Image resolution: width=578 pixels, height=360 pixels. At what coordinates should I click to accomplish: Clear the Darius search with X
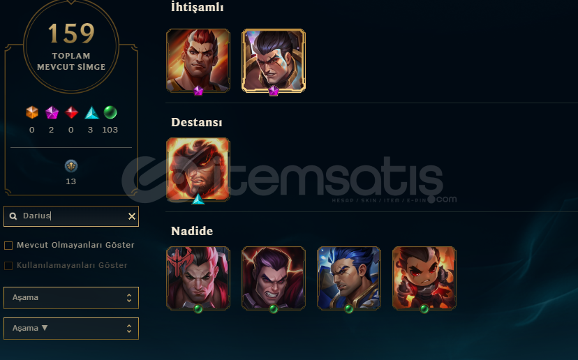coord(132,216)
